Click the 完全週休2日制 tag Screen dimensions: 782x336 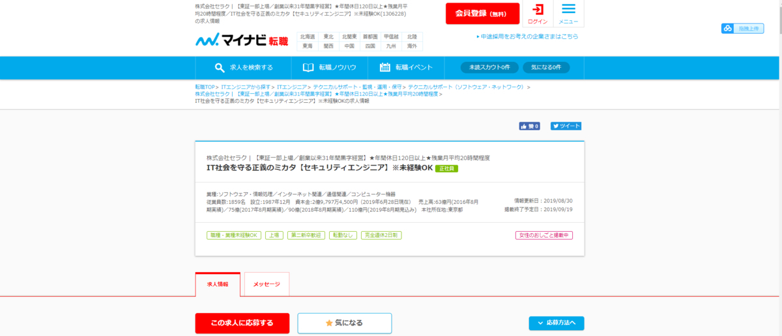tap(381, 235)
